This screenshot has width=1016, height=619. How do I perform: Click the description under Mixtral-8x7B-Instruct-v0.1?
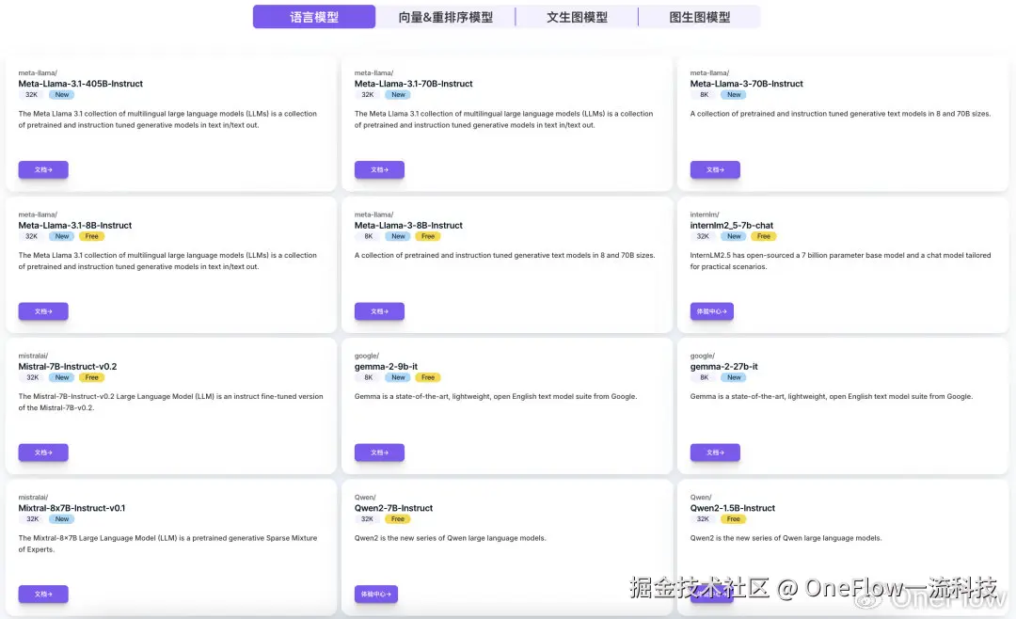point(167,543)
